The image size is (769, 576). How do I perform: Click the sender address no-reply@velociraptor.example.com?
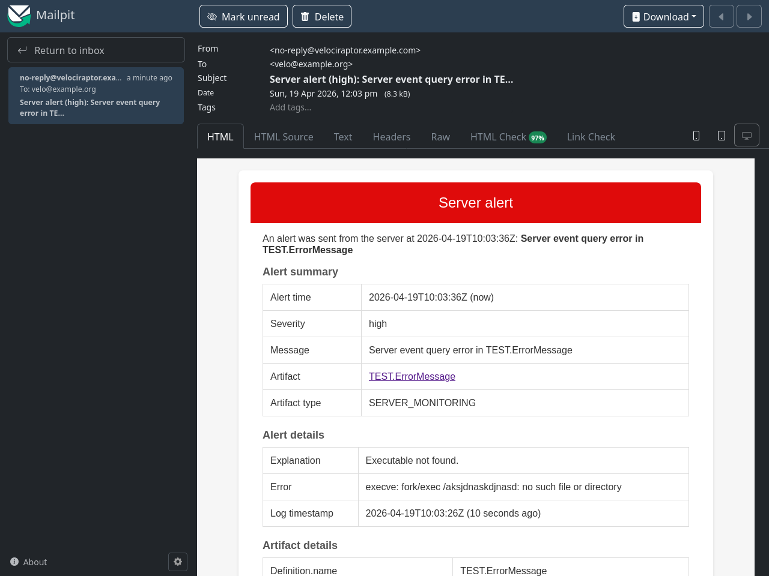(345, 50)
